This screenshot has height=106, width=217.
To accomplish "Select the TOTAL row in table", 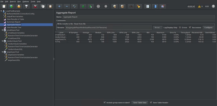I will click(x=135, y=42).
